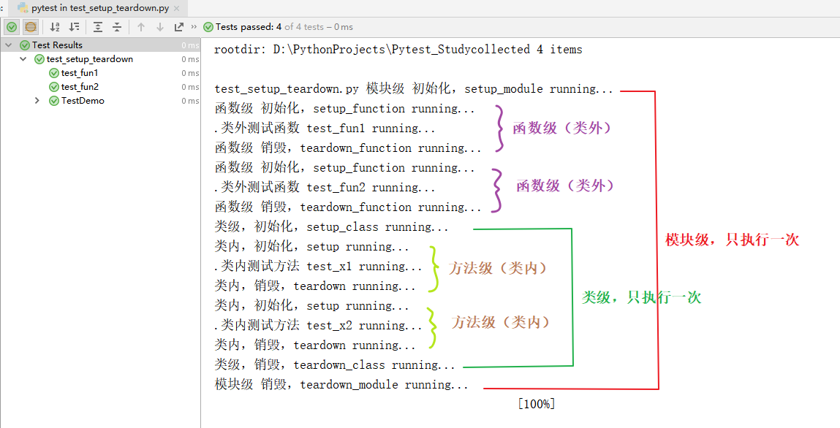This screenshot has height=428, width=840.
Task: Click the passed checkmark beside test_fun1
Action: (53, 73)
